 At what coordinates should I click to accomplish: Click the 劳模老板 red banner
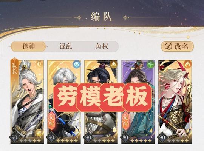coord(102,97)
